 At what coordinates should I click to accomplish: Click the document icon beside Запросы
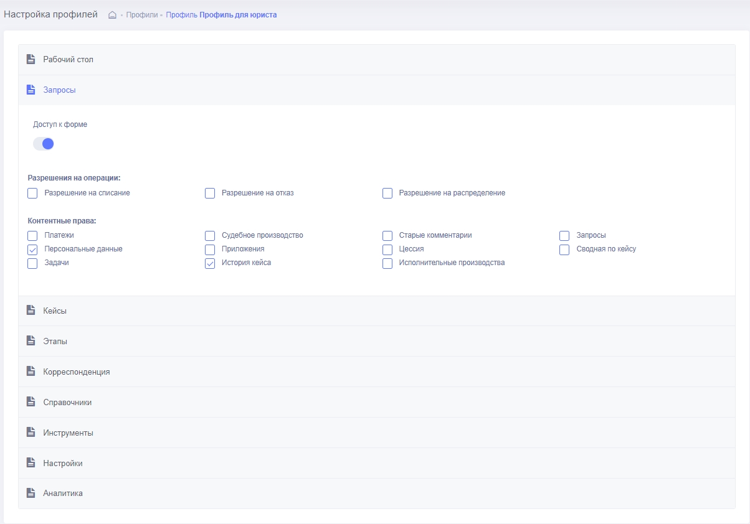click(x=31, y=90)
